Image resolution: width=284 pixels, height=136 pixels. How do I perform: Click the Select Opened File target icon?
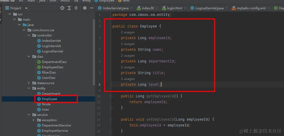[62, 8]
